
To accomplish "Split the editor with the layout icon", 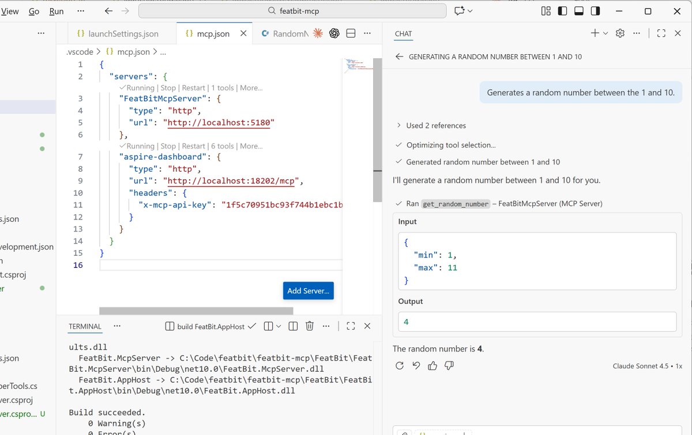I will tap(351, 33).
